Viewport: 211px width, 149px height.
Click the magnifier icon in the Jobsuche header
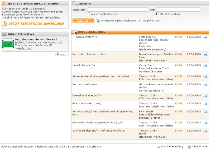pos(74,4)
